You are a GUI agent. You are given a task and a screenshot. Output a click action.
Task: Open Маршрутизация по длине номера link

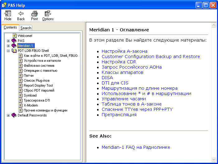139,88
